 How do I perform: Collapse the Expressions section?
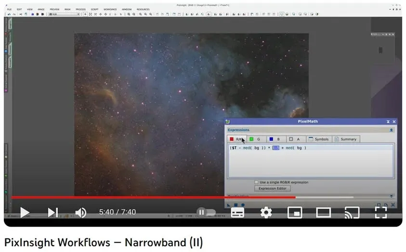(391, 130)
